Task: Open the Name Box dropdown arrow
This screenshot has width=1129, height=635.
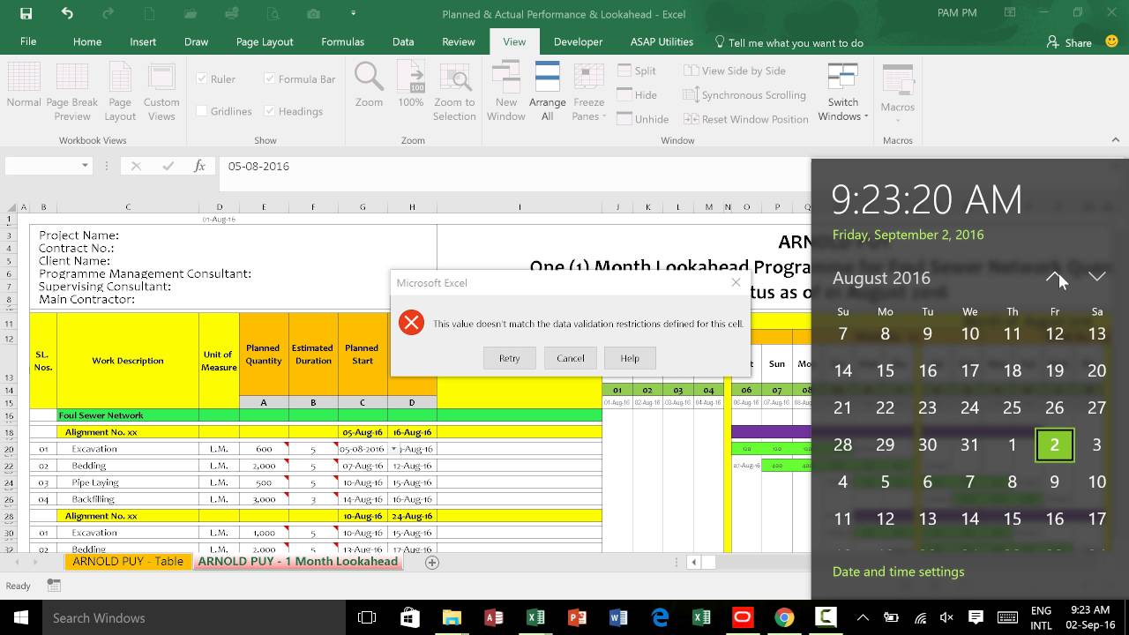Action: pos(85,166)
